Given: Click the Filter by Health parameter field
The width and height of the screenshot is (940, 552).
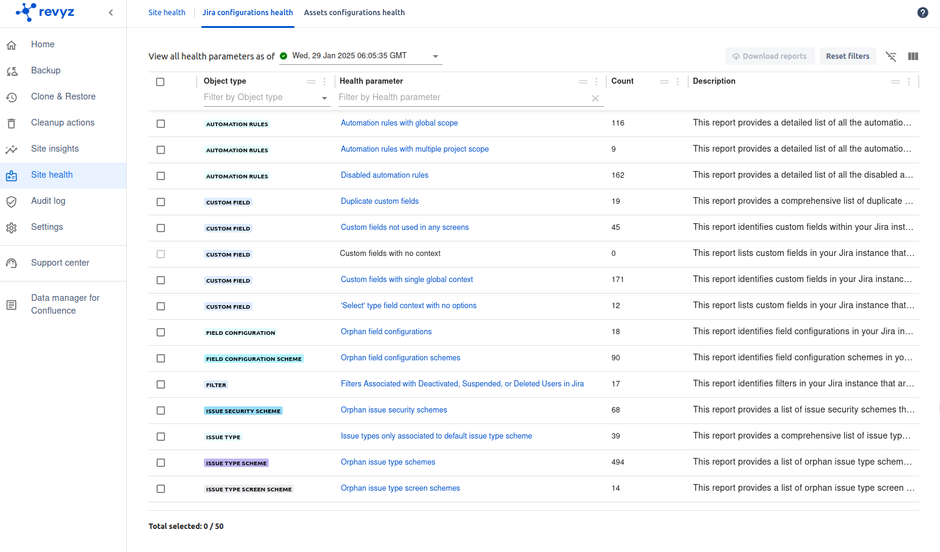Looking at the screenshot, I should coord(461,98).
